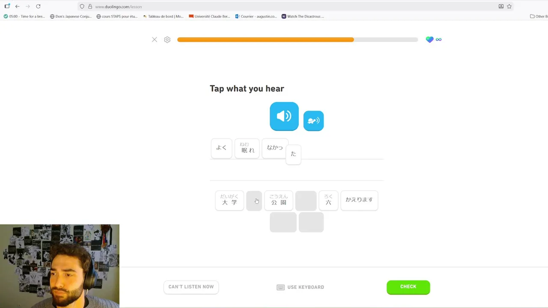Click the infinity hearts indicator

pyautogui.click(x=438, y=39)
